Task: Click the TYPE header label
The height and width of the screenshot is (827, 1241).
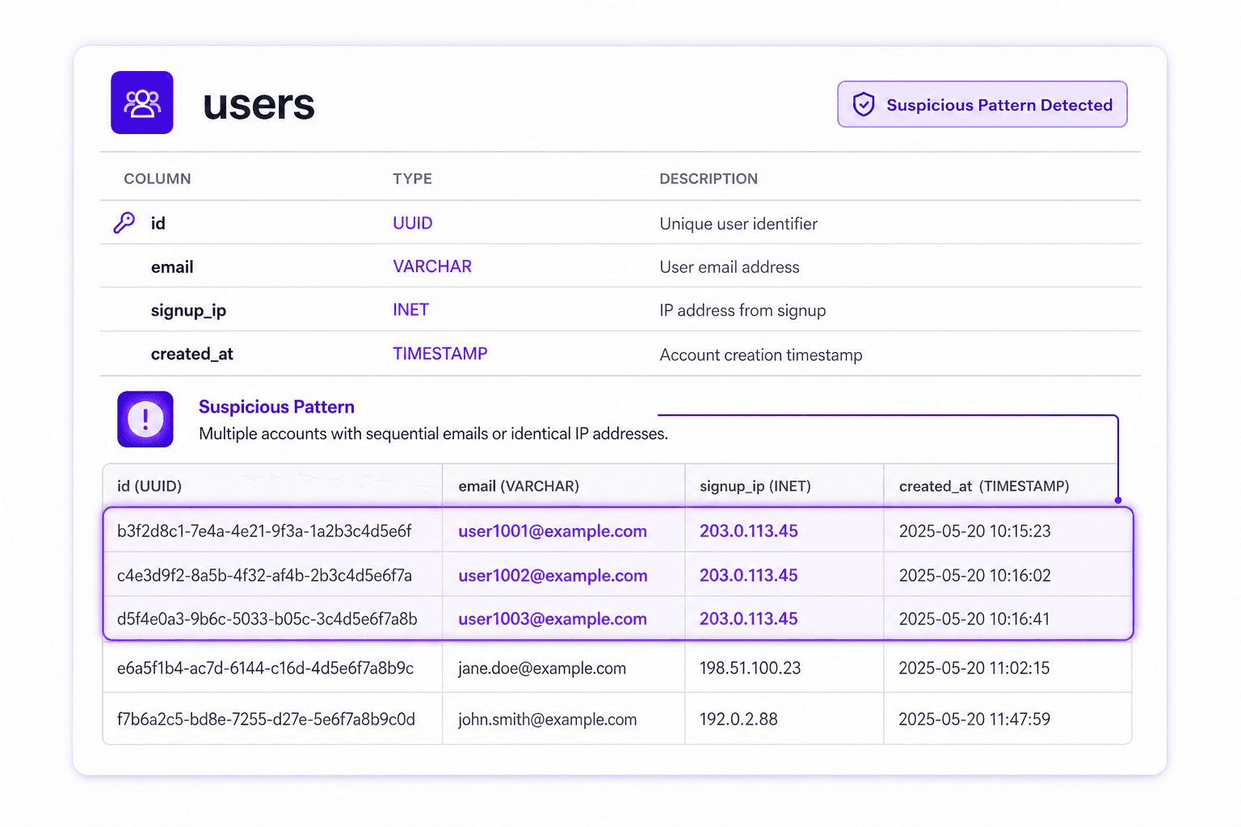Action: tap(412, 178)
